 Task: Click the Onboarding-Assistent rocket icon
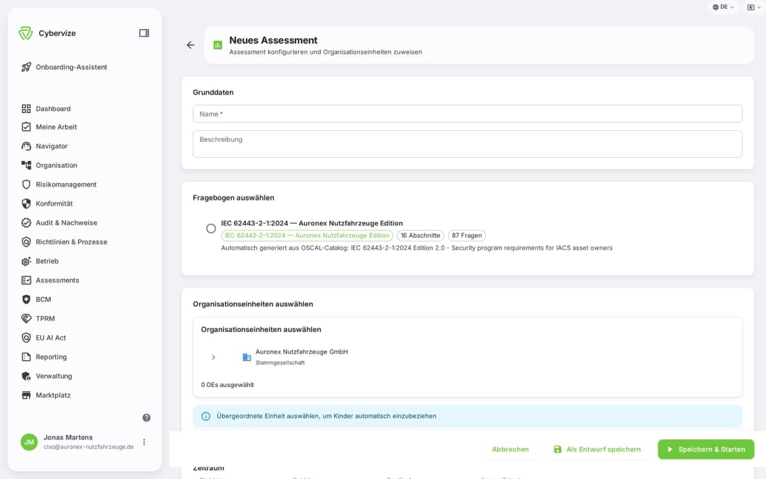tap(26, 67)
